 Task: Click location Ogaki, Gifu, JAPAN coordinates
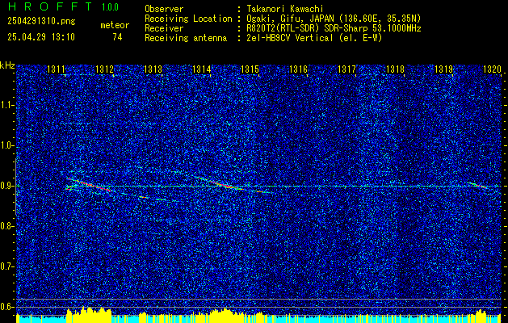334,19
